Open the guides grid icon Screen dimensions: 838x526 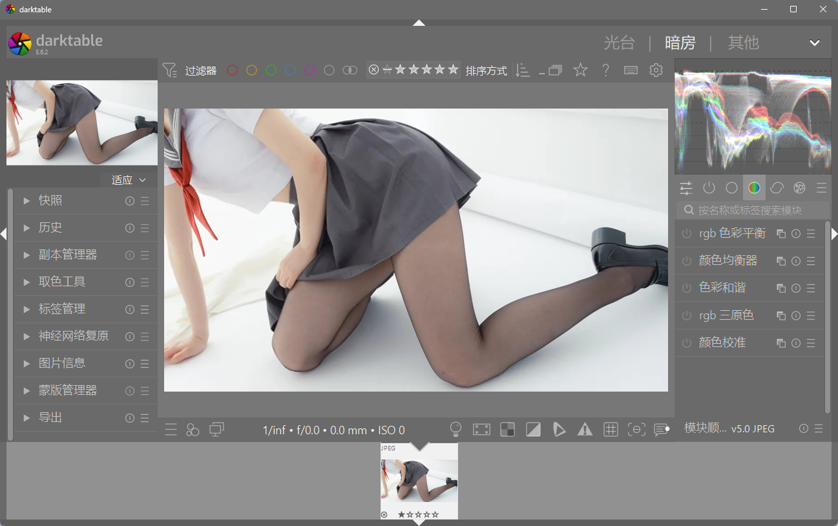[x=611, y=430]
